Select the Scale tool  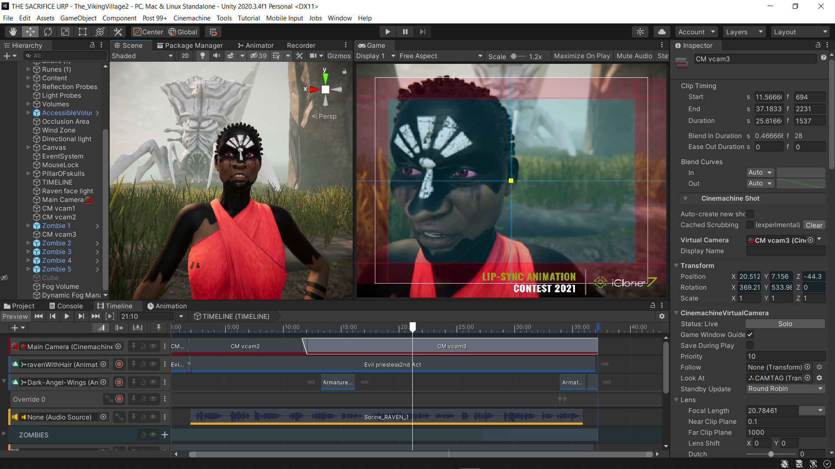tap(65, 32)
